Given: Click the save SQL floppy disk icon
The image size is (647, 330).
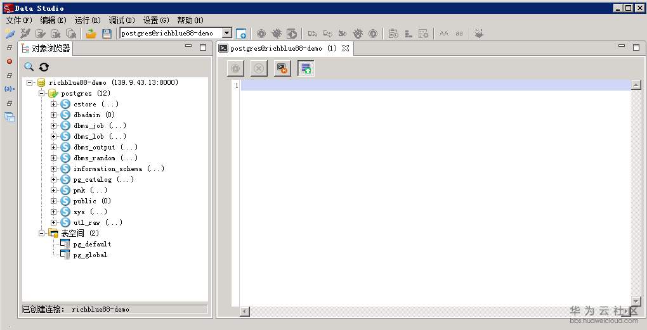Looking at the screenshot, I should [x=107, y=34].
